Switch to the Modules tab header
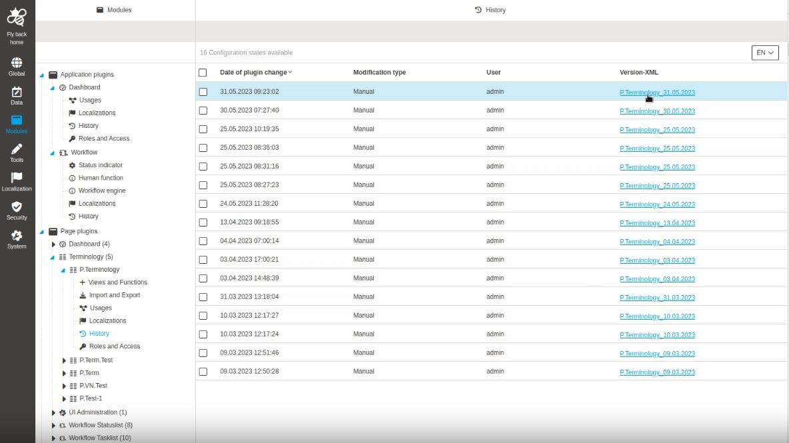Screen dimensions: 789x443 coord(115,10)
